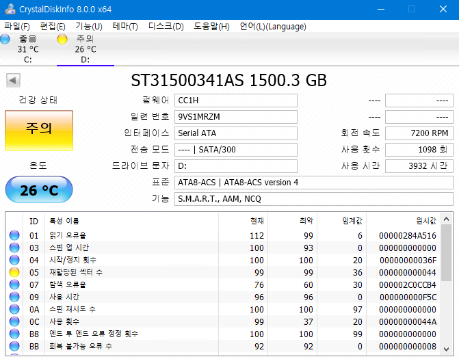Select the 읽기 오류율 attribute name
Image resolution: width=459 pixels, height=359 pixels.
(x=68, y=235)
